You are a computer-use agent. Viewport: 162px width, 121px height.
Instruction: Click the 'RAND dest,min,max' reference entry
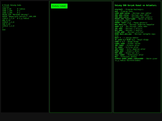[135, 35]
